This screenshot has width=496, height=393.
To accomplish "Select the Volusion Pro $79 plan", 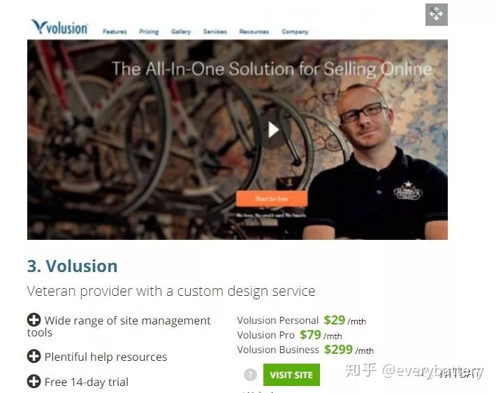I will (x=289, y=335).
